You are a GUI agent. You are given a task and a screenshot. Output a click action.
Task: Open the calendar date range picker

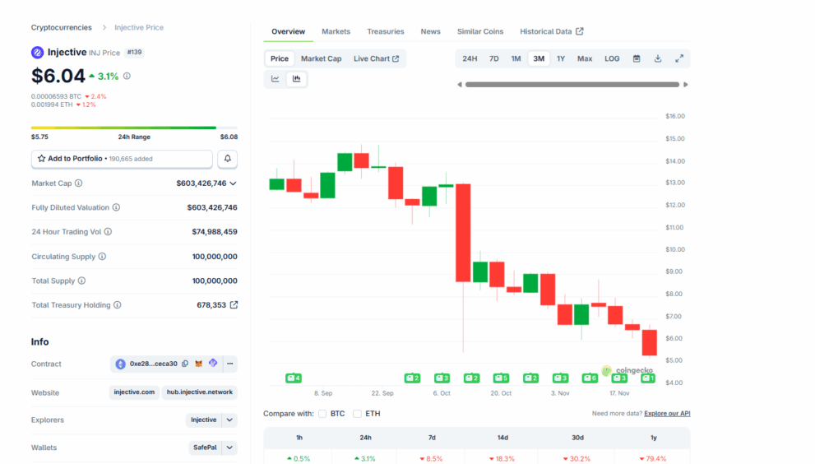coord(637,59)
